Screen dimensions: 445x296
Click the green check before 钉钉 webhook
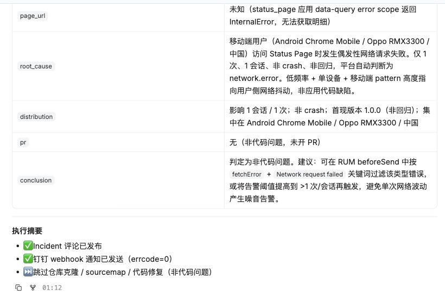coord(28,259)
